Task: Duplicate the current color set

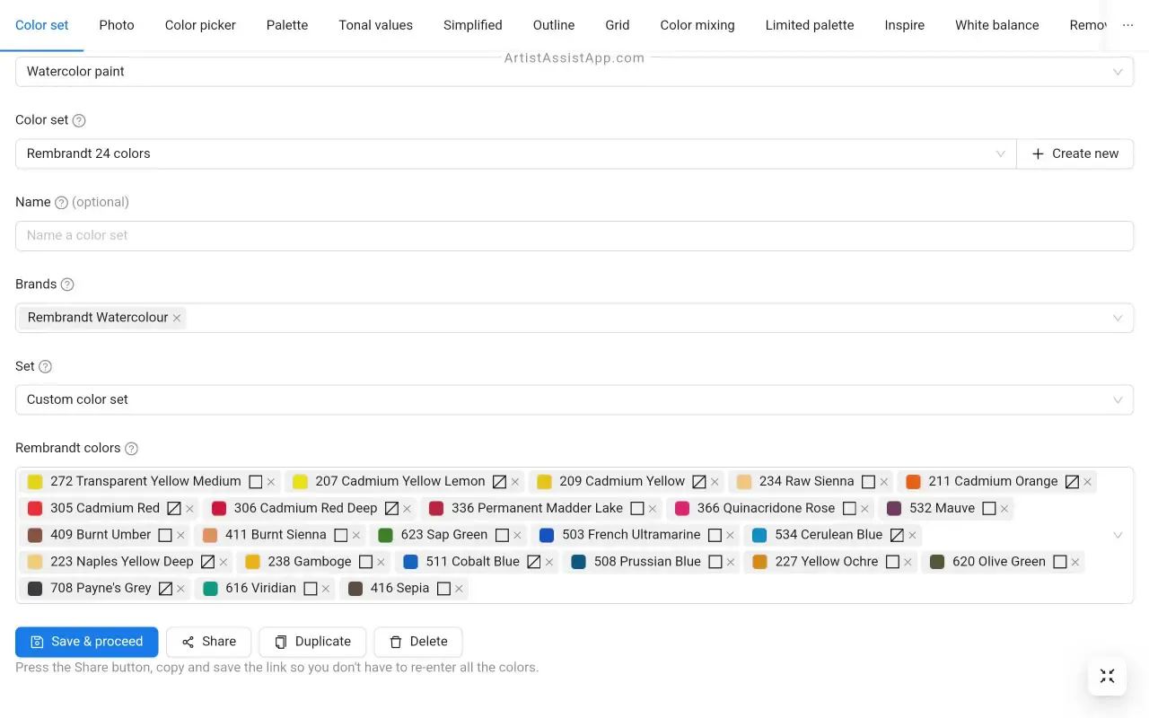Action: click(312, 642)
